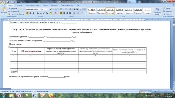This screenshot has width=175, height=98.
Task: Shrink font size
Action: coord(53,9)
